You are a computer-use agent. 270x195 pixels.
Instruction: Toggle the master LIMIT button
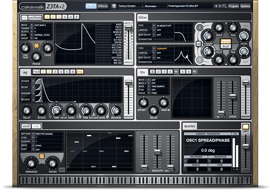[x=246, y=127]
